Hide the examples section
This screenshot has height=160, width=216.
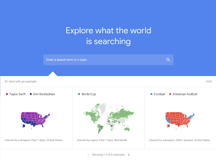209,81
